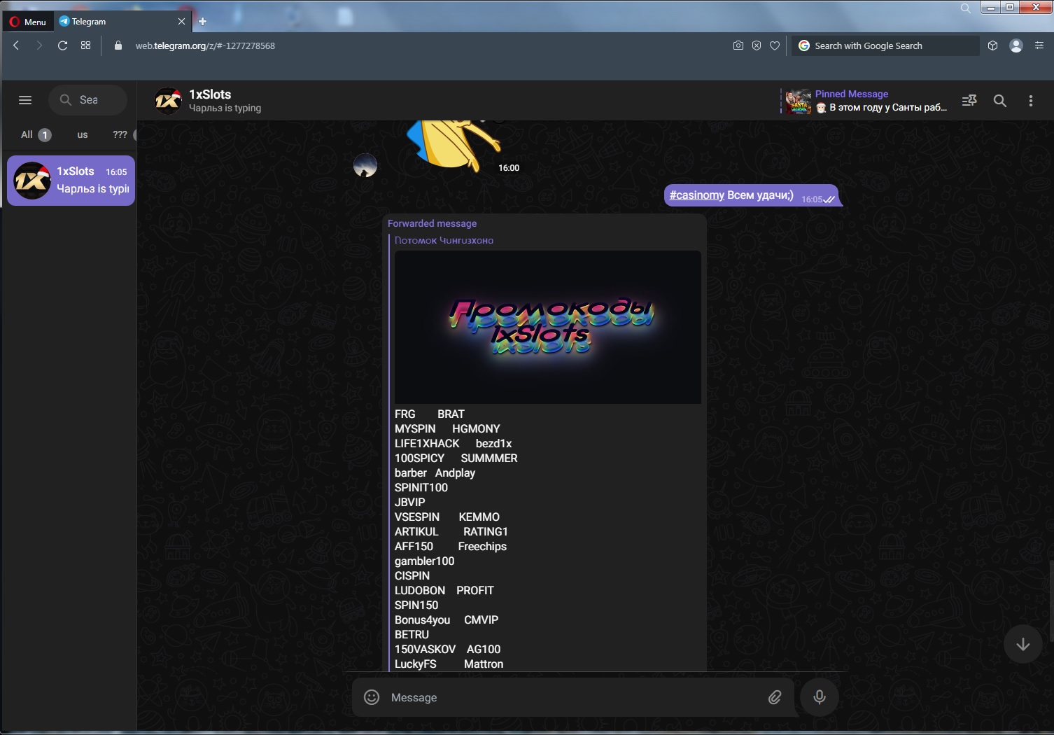Select the 1xSlots chat in sidebar
1054x735 pixels.
point(71,181)
